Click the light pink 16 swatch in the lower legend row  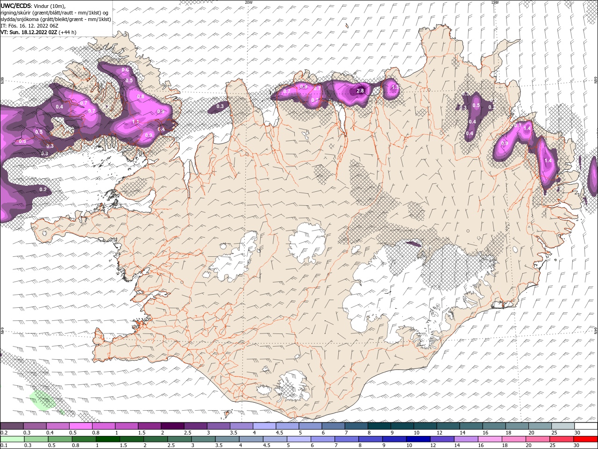(489, 439)
